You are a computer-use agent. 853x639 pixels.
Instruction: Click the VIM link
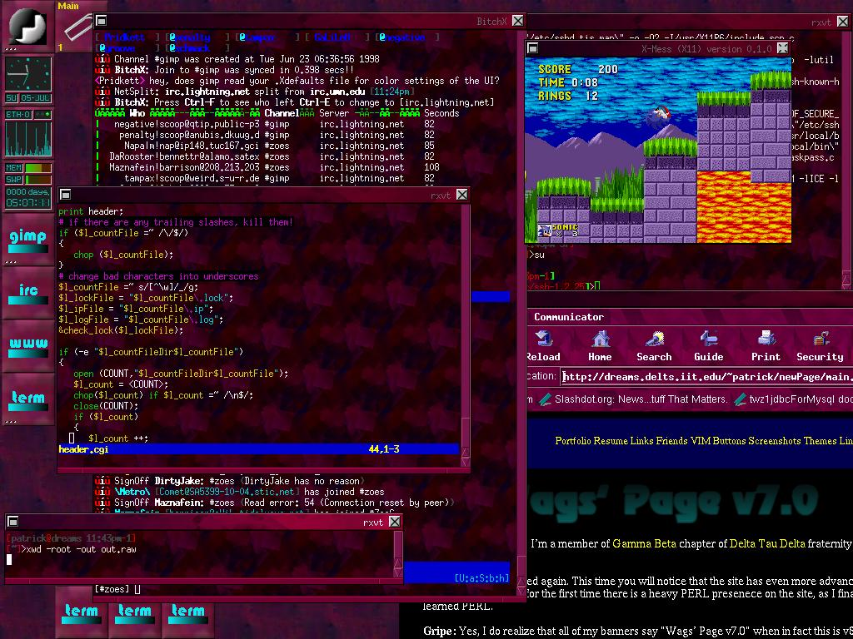tap(701, 441)
